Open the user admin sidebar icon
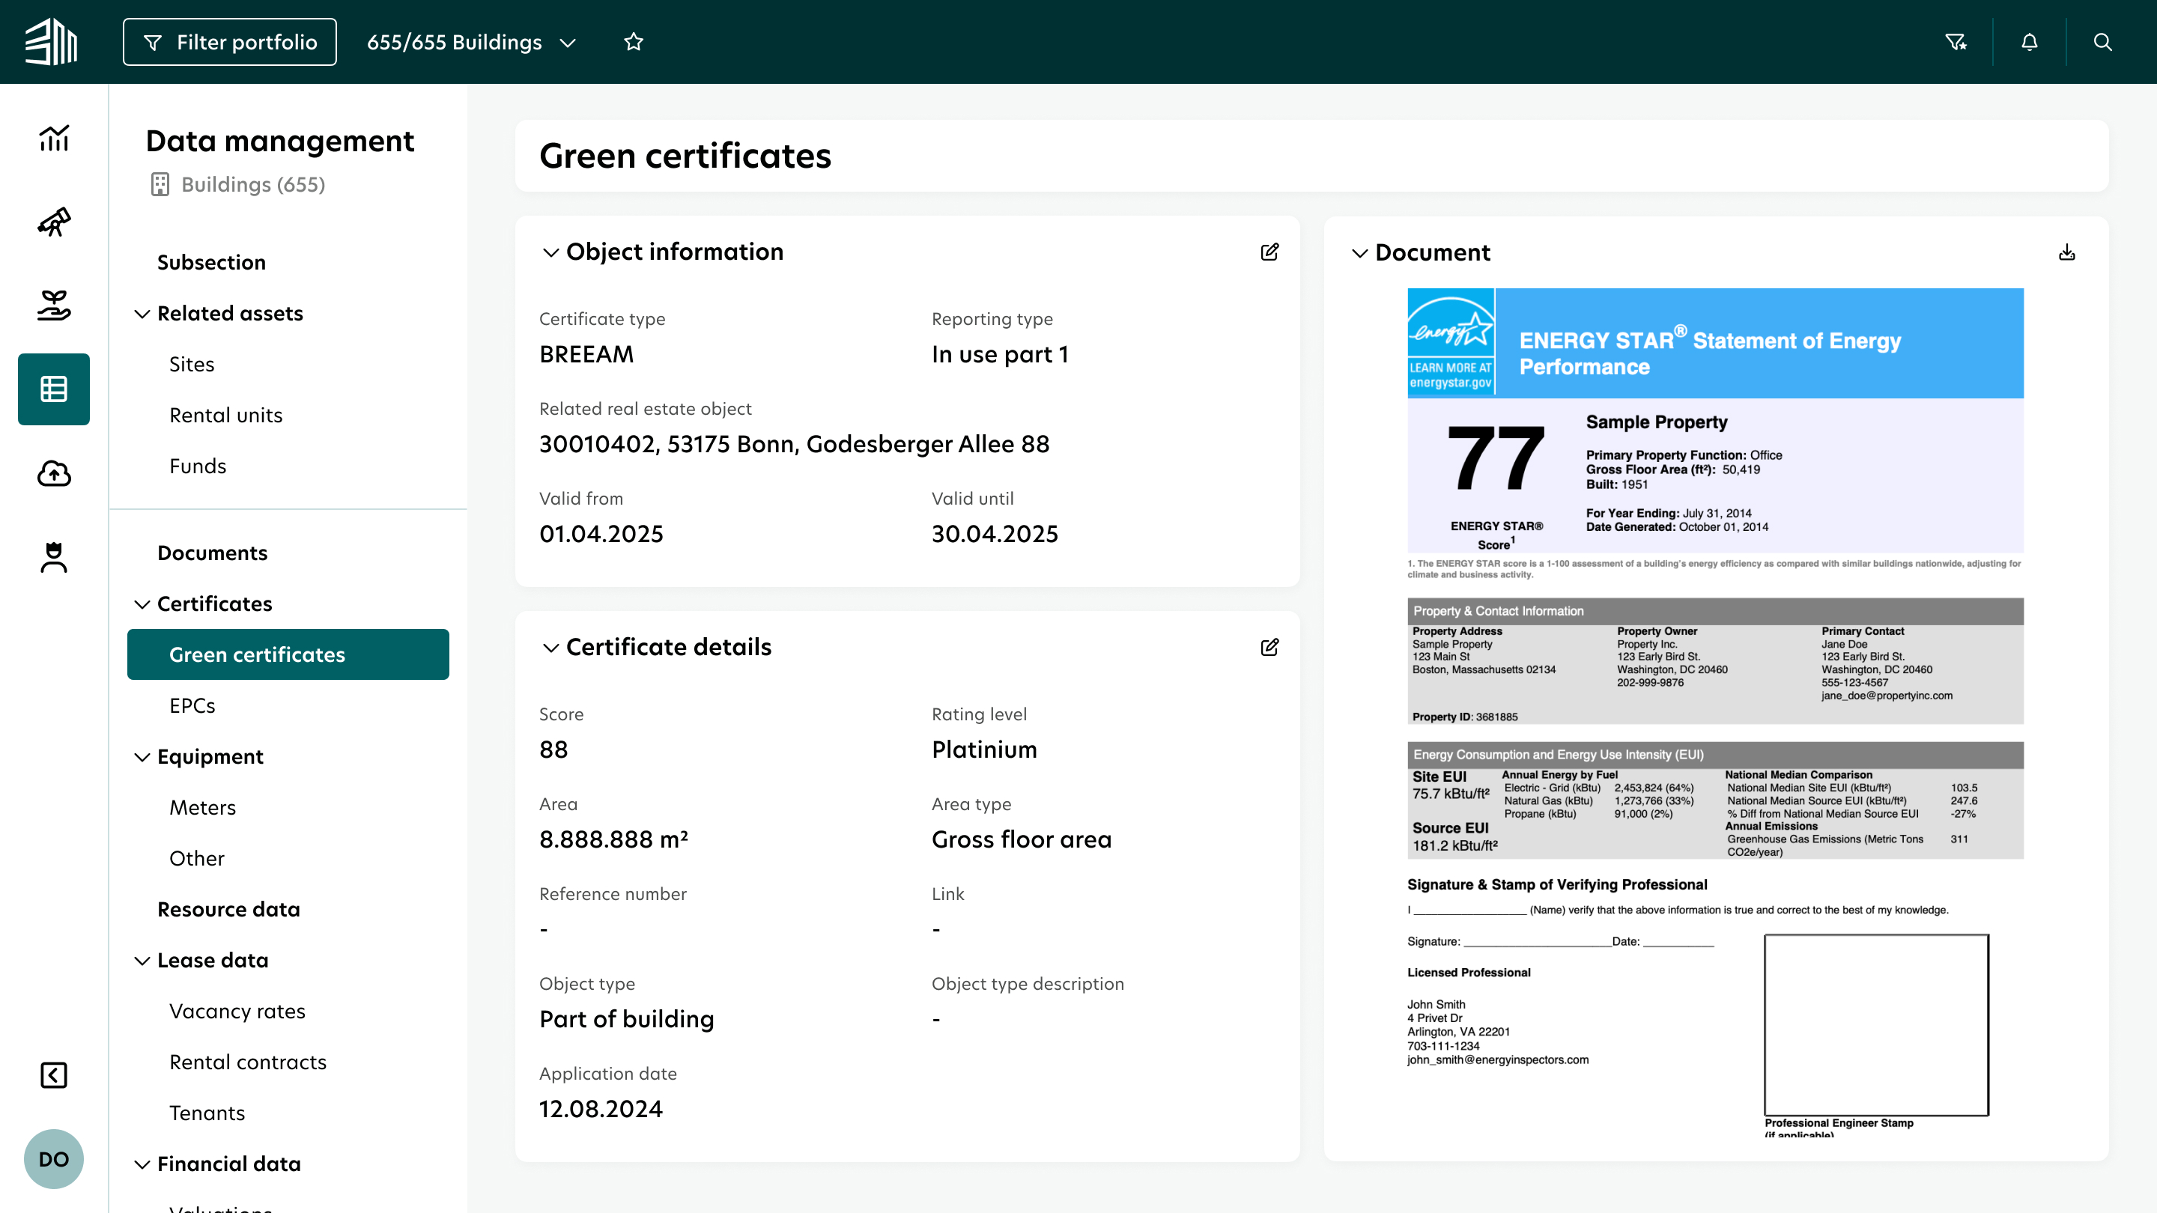 coord(54,556)
